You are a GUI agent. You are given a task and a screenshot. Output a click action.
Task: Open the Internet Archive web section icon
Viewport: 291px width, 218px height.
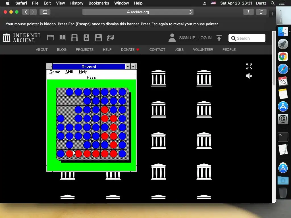(x=51, y=38)
